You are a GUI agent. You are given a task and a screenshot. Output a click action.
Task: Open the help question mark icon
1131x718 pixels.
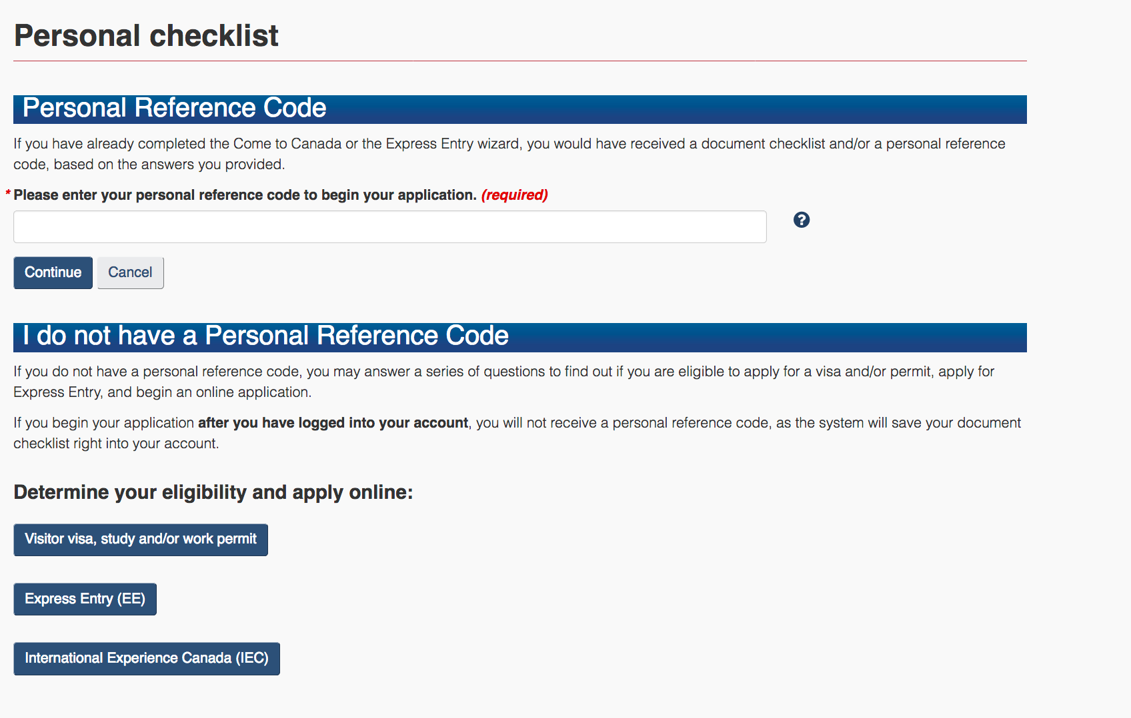click(802, 220)
